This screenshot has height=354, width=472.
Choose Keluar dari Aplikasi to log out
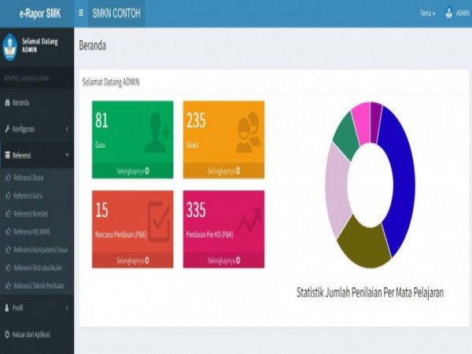coord(37,334)
